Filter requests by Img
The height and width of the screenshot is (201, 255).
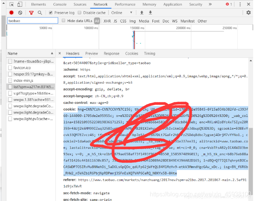click(133, 21)
